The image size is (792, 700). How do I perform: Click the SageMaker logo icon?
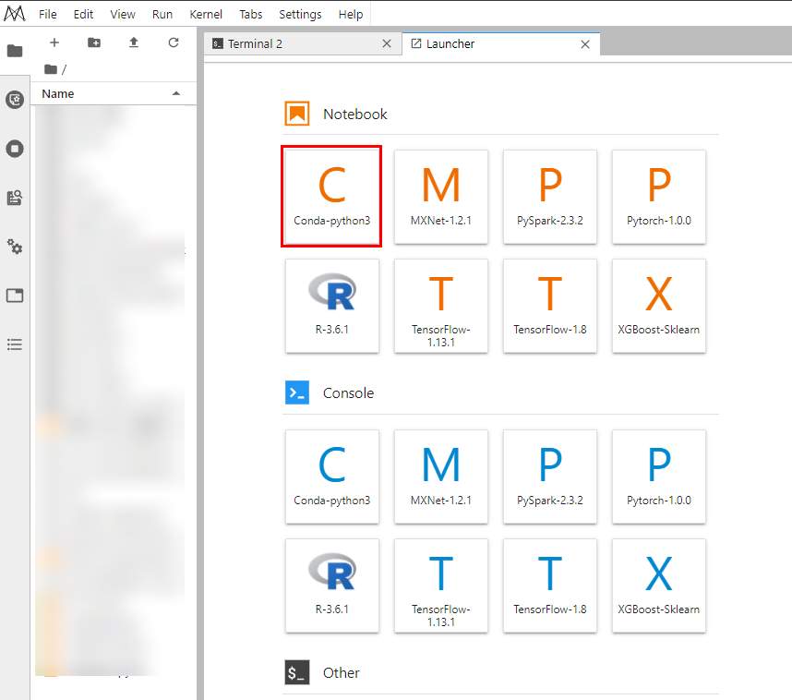tap(14, 14)
